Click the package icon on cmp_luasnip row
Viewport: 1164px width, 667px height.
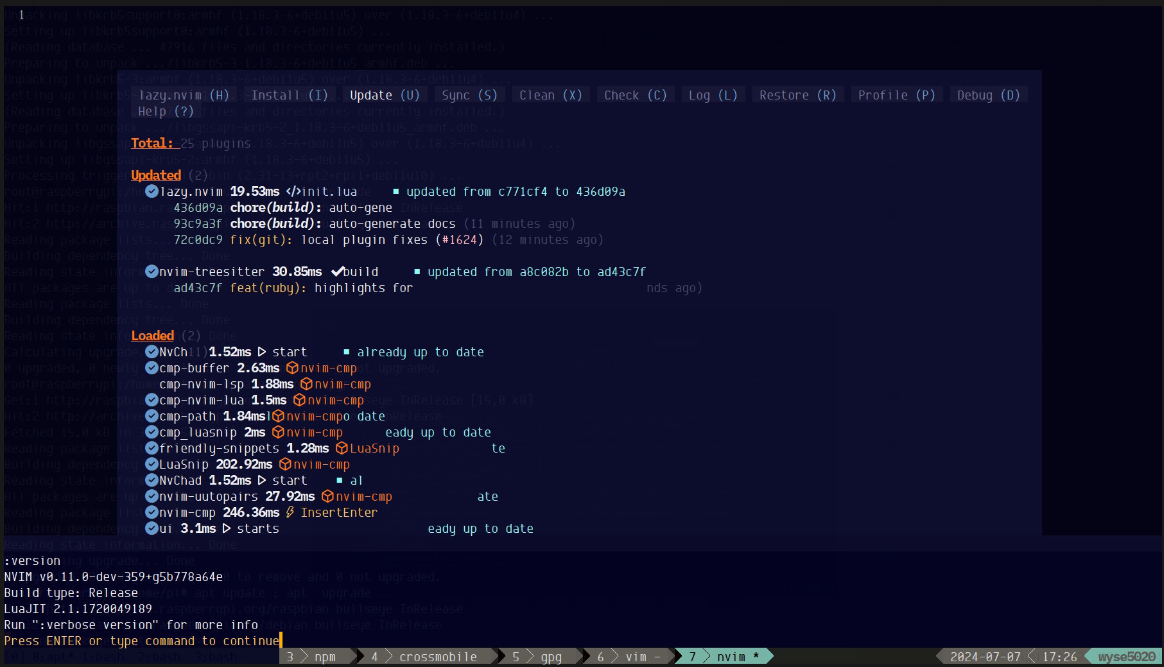[278, 432]
